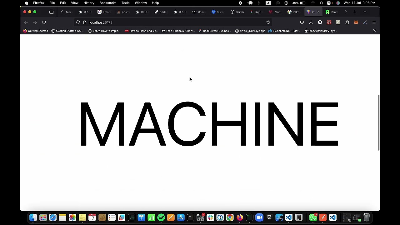This screenshot has height=225, width=400.
Task: Open Finder from the Dock
Action: point(33,217)
